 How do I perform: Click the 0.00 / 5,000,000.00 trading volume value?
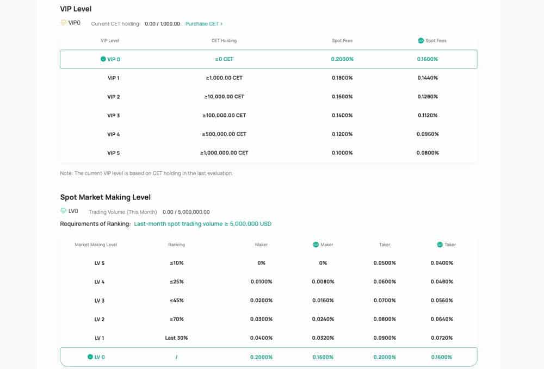click(x=186, y=212)
